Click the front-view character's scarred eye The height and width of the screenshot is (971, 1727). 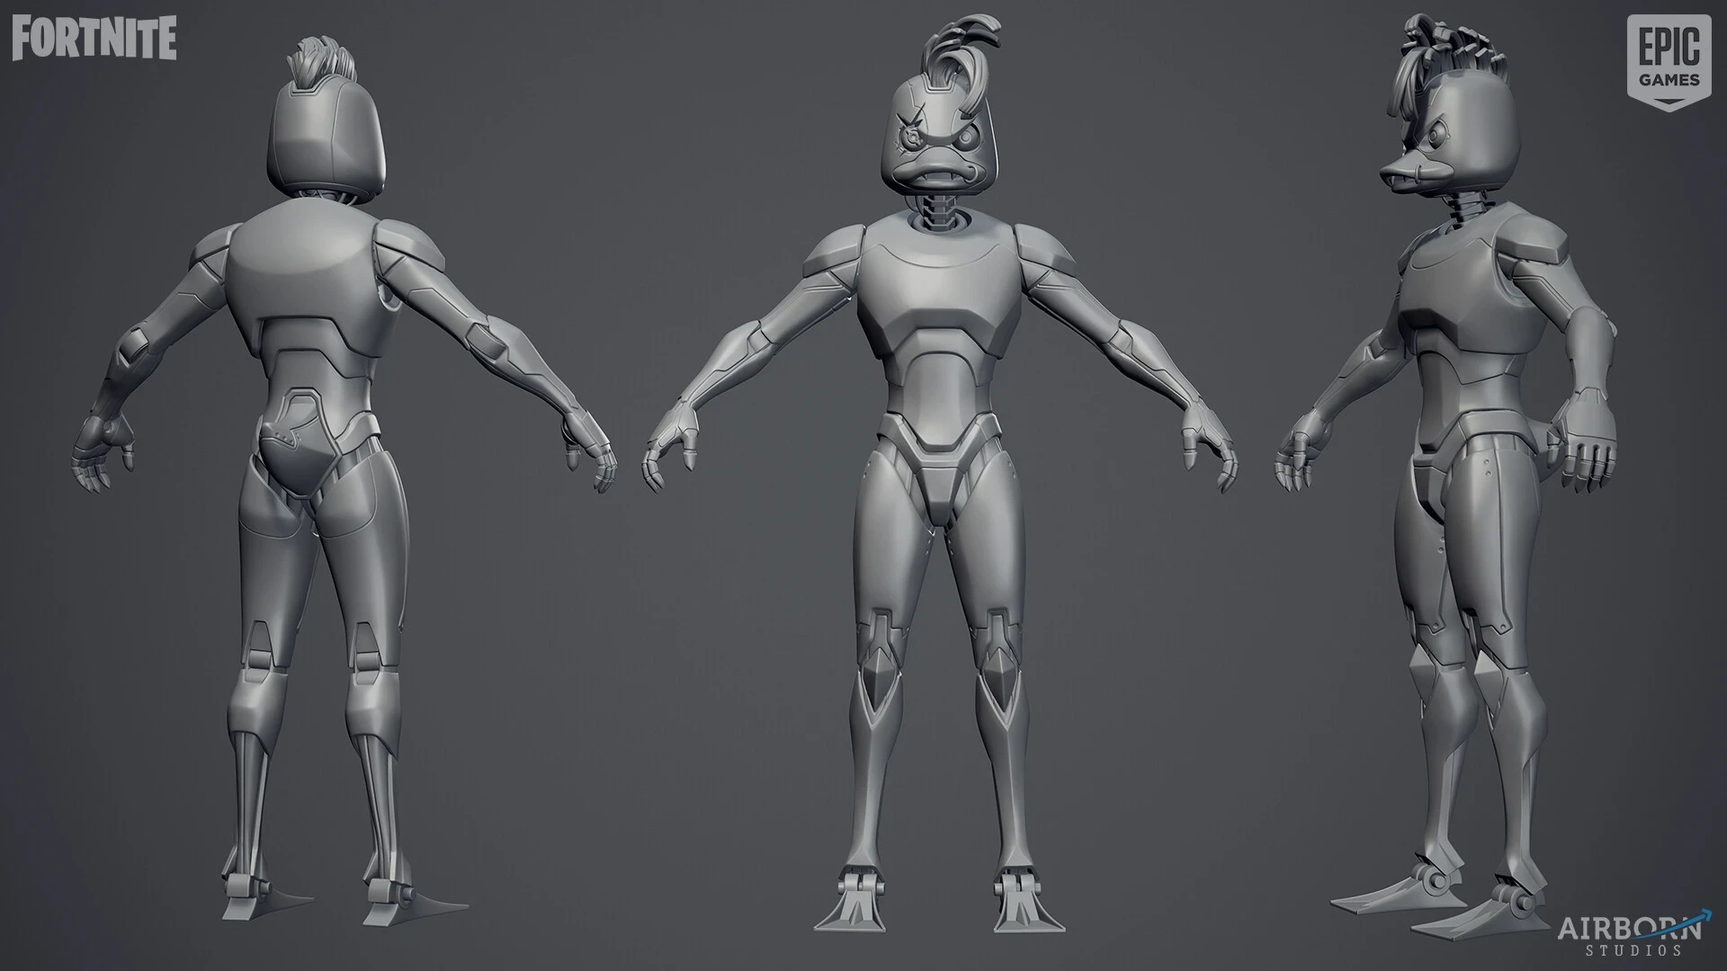[x=914, y=140]
